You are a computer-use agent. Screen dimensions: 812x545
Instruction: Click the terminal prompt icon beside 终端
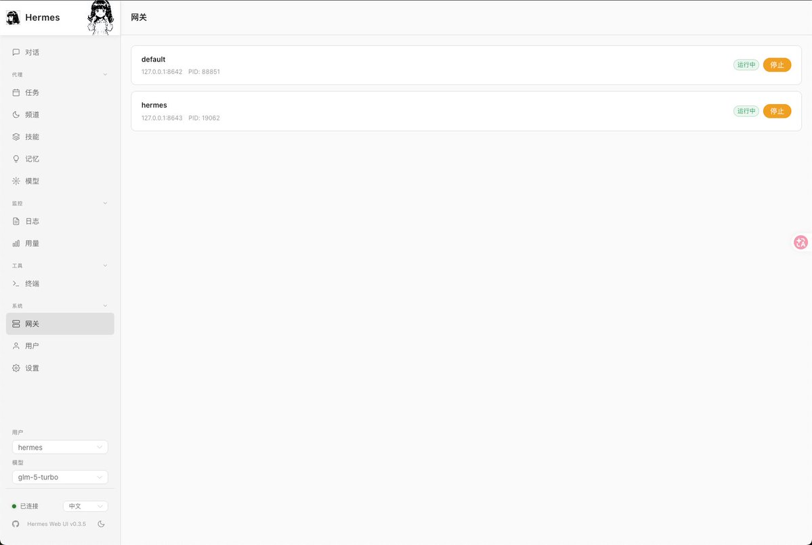tap(16, 283)
